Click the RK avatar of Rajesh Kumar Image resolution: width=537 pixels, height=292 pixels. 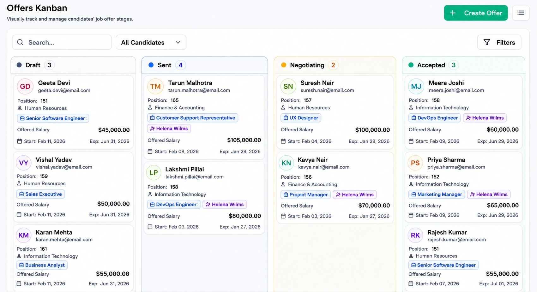pos(415,235)
